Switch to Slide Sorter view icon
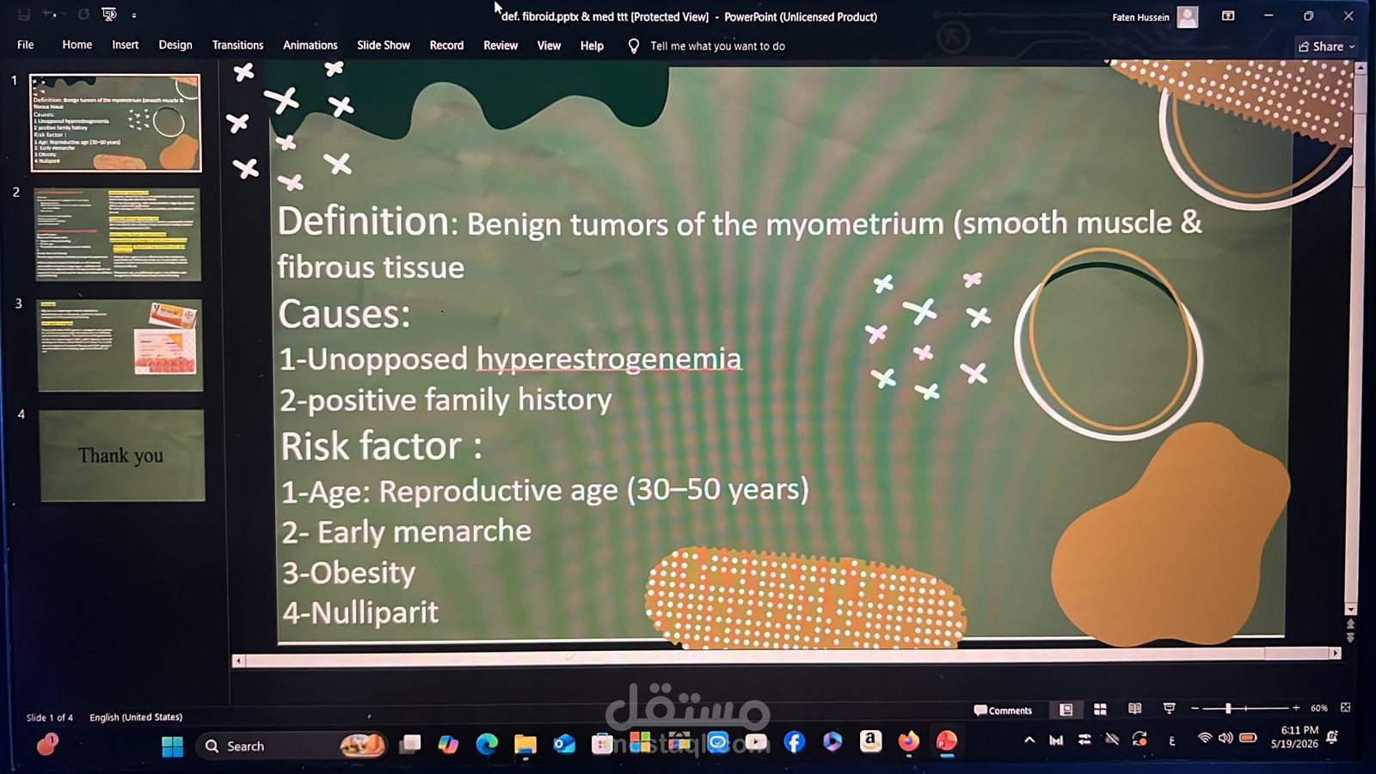Viewport: 1376px width, 774px height. 1100,709
